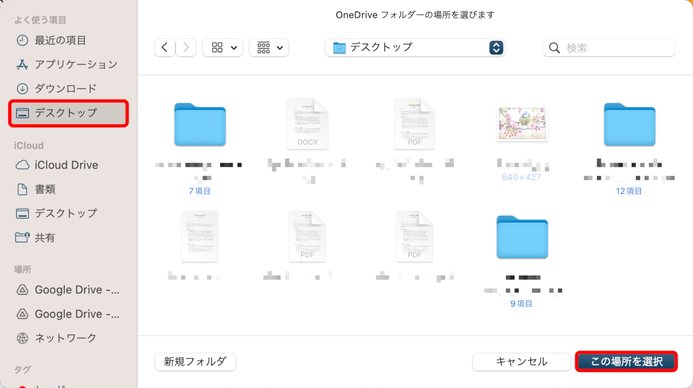The height and width of the screenshot is (388, 693).
Task: Open the icon grid view selector
Action: (223, 48)
